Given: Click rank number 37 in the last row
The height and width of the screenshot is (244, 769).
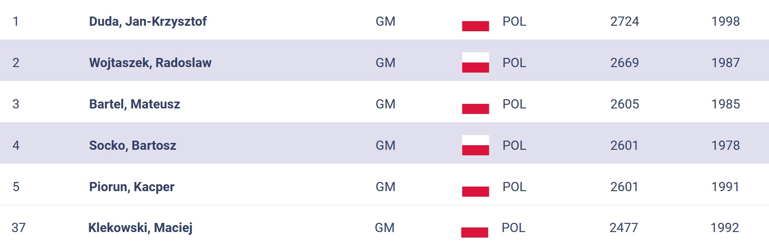Looking at the screenshot, I should (x=18, y=228).
